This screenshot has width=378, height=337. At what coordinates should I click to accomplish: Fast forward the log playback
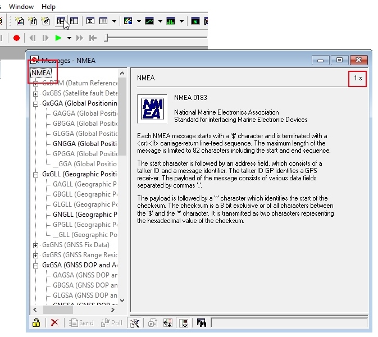pyautogui.click(x=80, y=38)
